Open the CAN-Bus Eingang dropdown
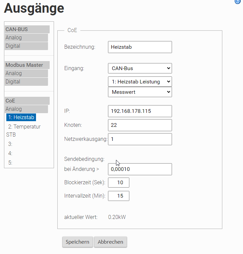This screenshot has width=243, height=254. coord(140,68)
